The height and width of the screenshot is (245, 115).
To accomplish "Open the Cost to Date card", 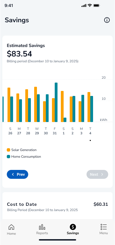I will [57, 207].
